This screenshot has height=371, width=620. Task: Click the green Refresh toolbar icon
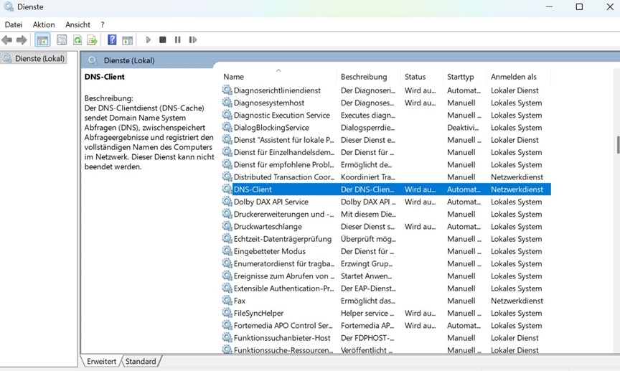point(77,40)
